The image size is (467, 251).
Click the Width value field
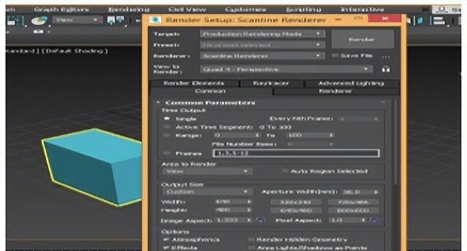tap(231, 202)
